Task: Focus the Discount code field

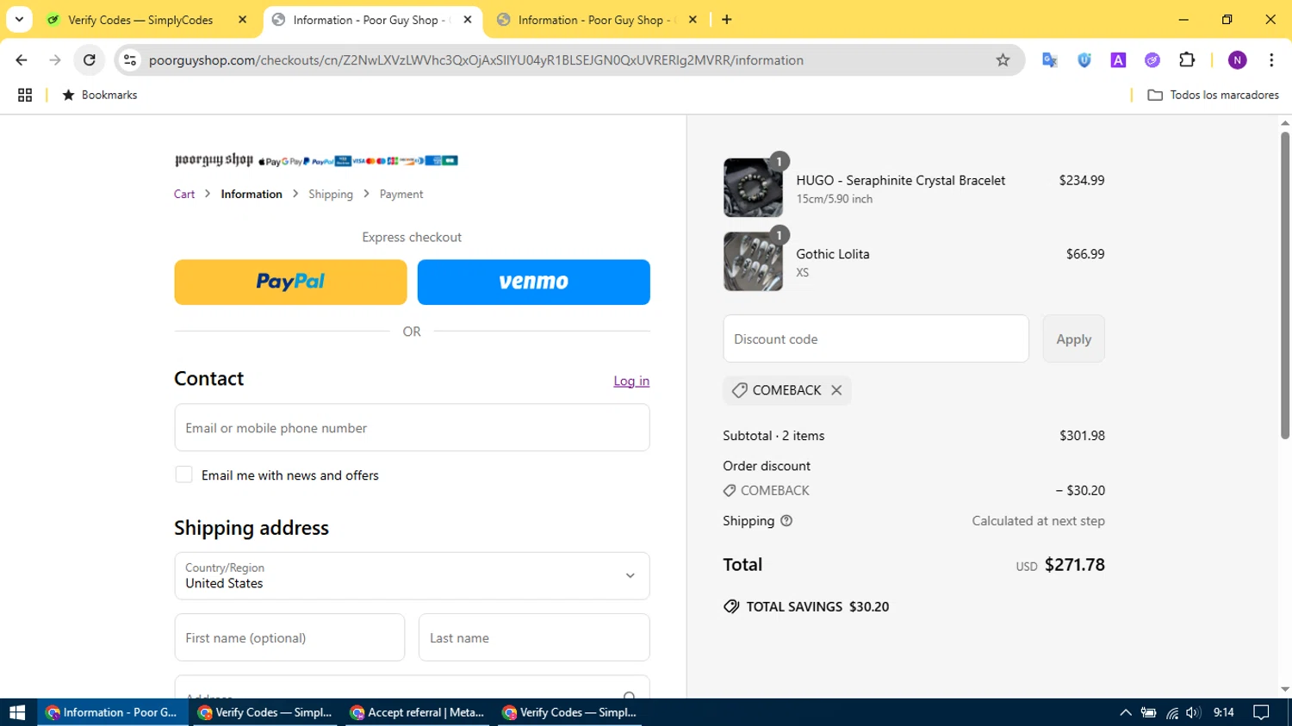Action: pos(876,338)
